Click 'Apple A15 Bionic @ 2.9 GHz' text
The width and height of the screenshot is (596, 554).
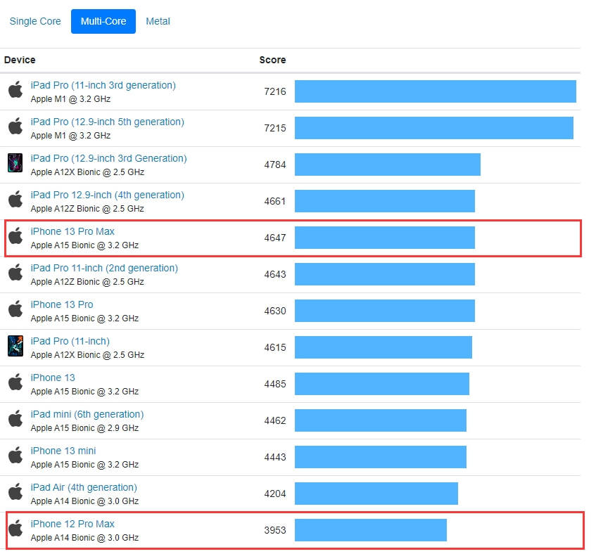84,428
